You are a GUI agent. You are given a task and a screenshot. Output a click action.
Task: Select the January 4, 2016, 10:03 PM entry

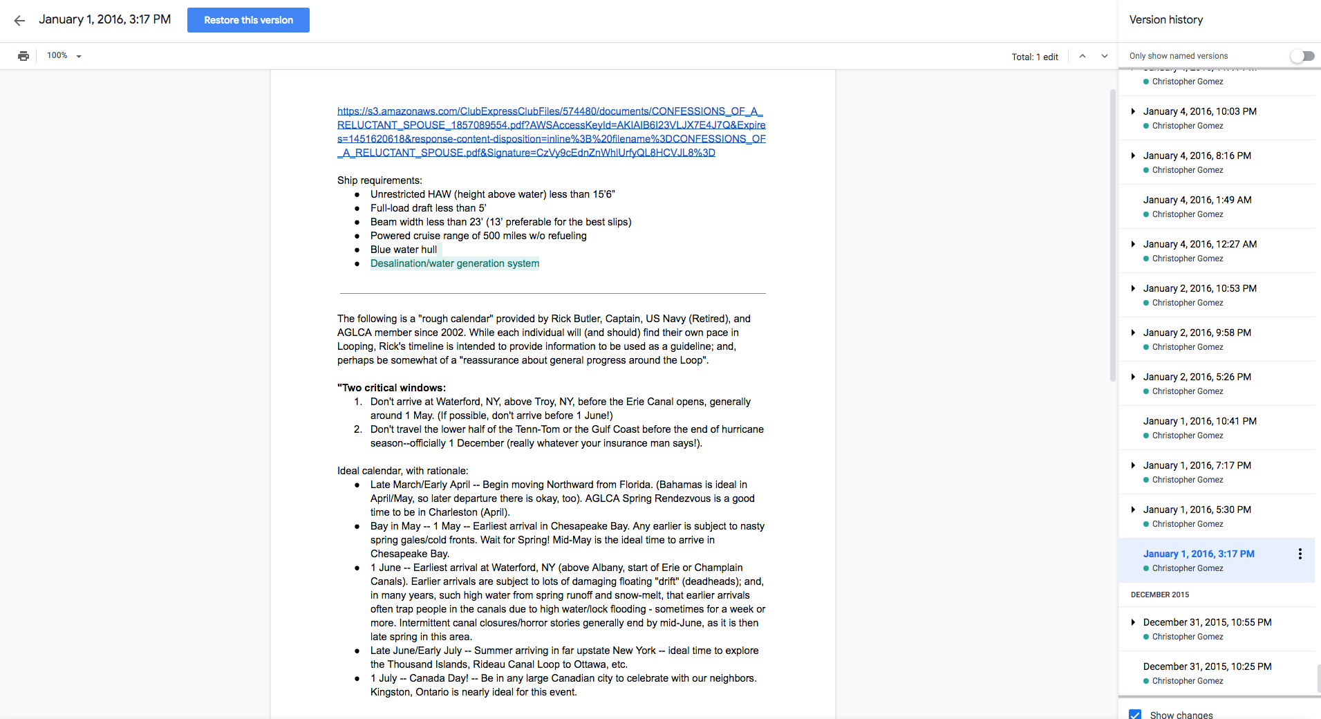tap(1217, 118)
